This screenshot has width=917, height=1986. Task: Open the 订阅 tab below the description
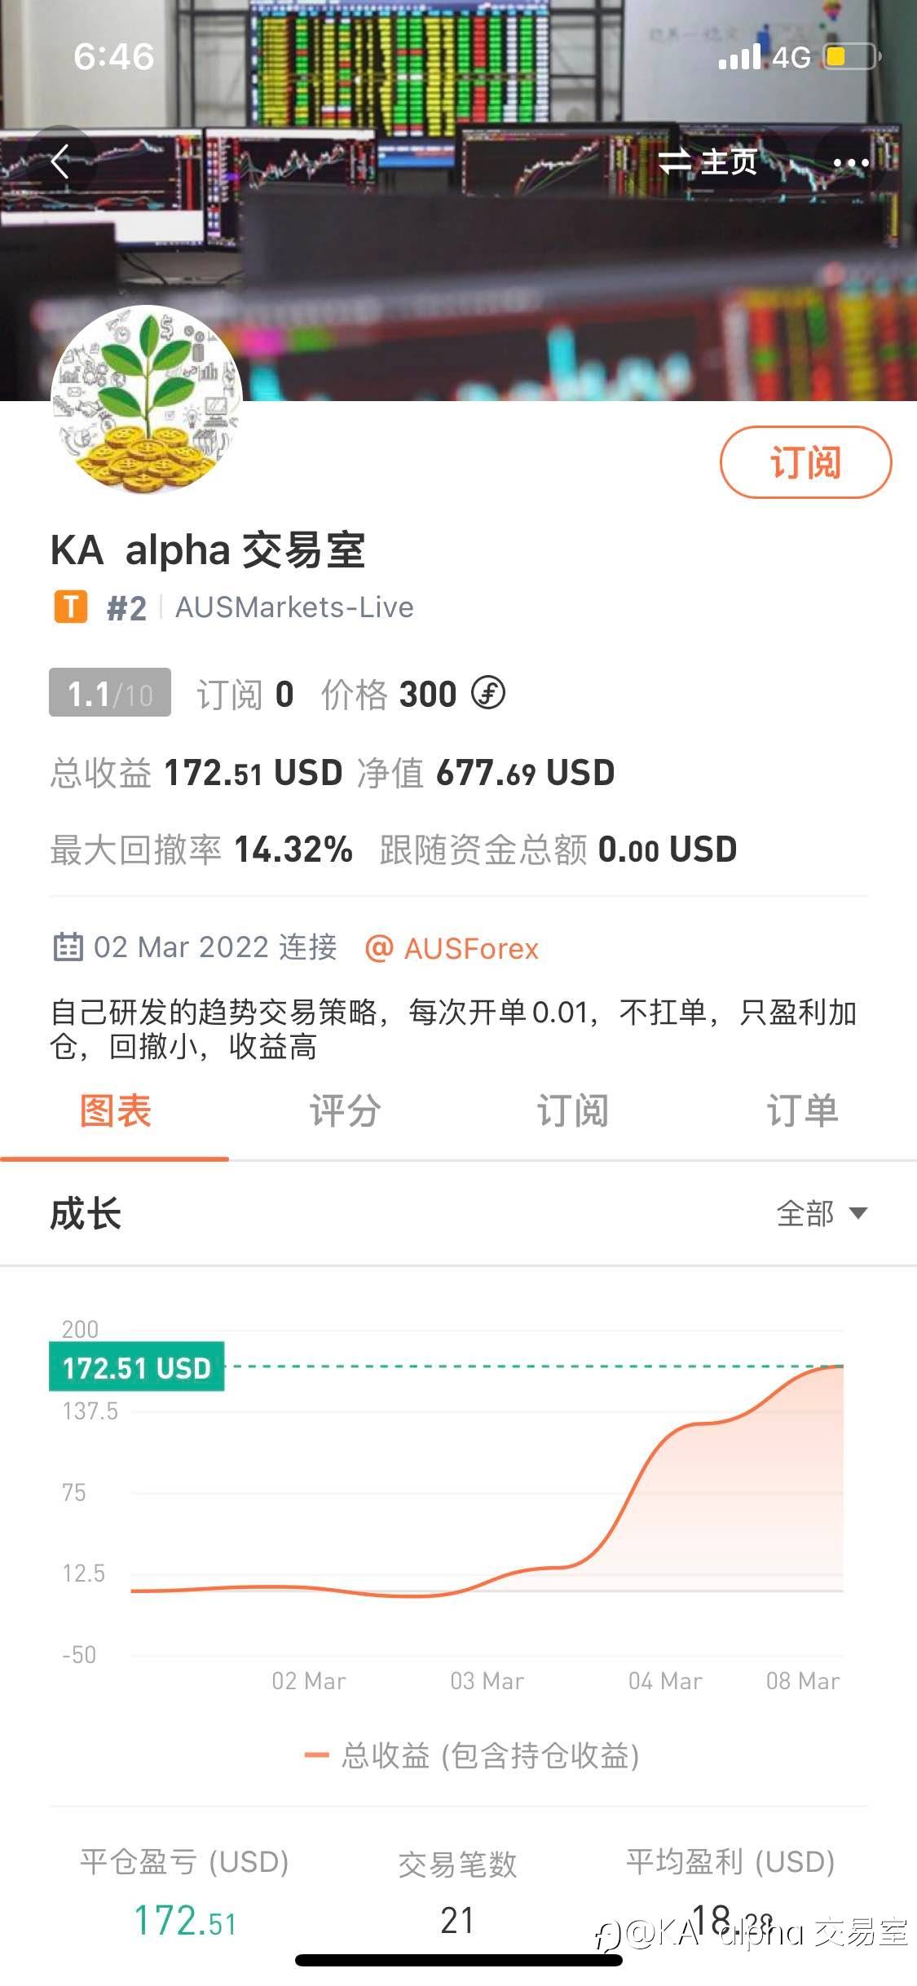pyautogui.click(x=572, y=1111)
